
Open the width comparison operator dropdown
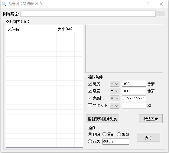click(x=115, y=84)
